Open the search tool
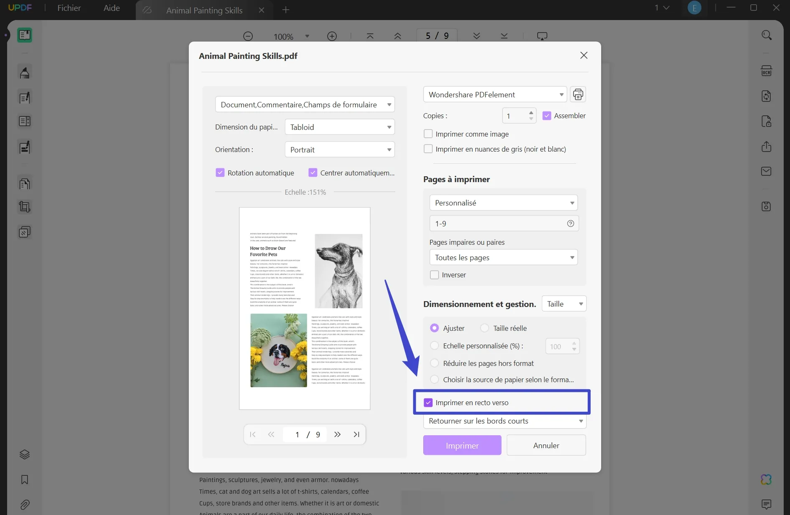 (x=767, y=35)
